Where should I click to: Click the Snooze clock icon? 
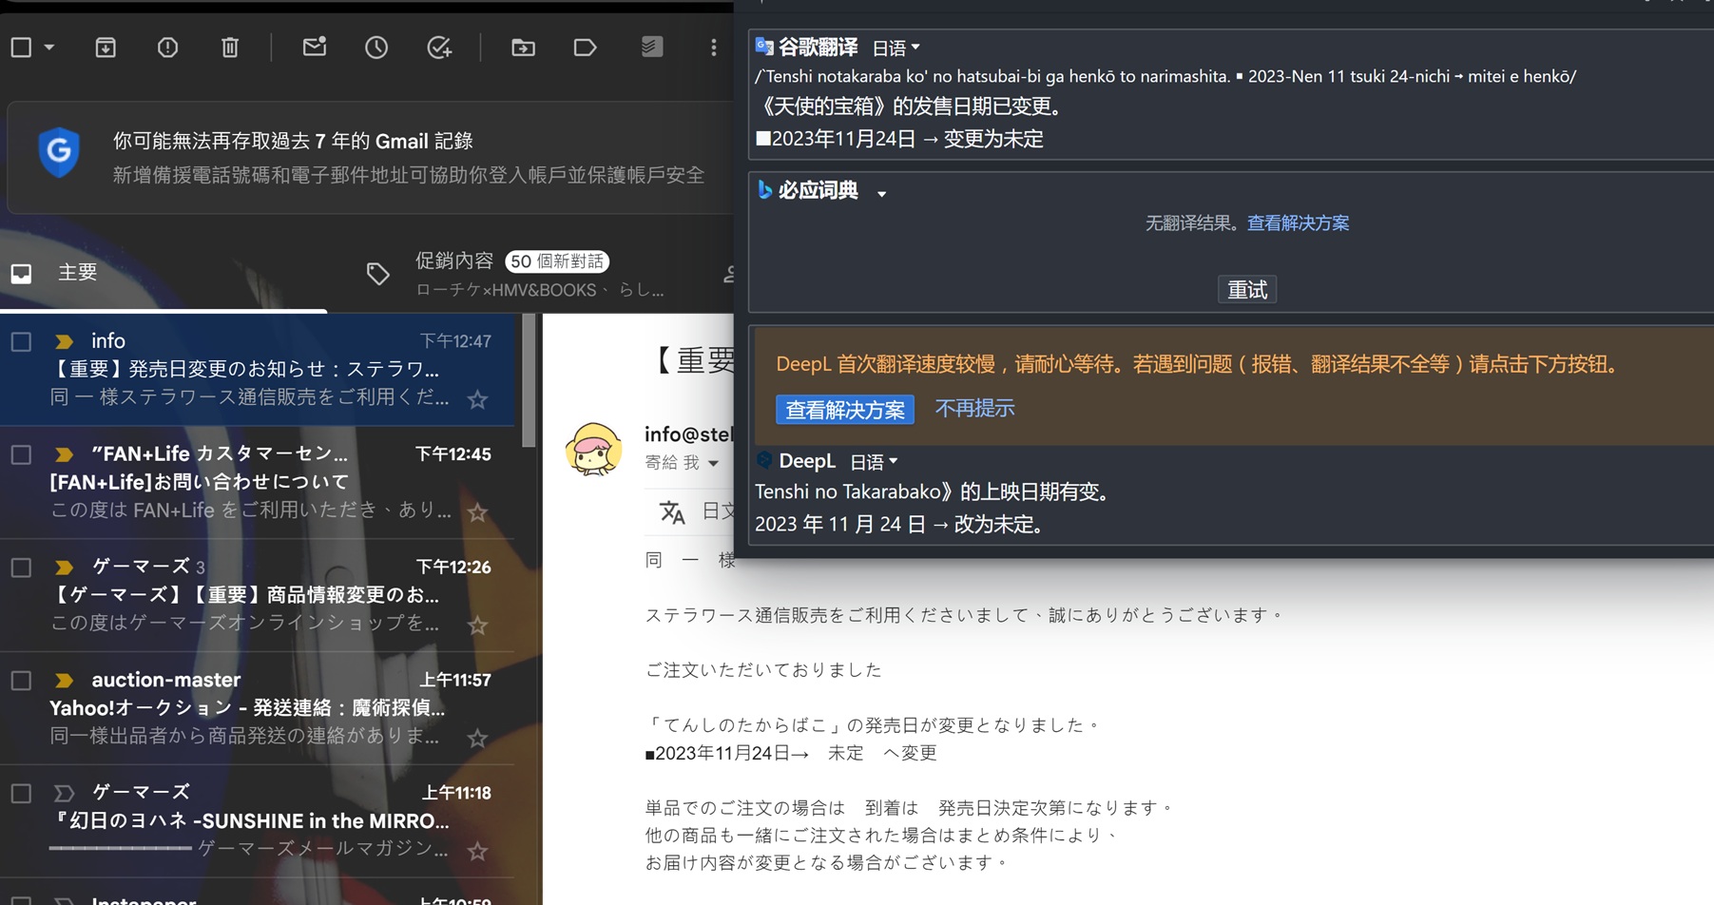coord(376,48)
